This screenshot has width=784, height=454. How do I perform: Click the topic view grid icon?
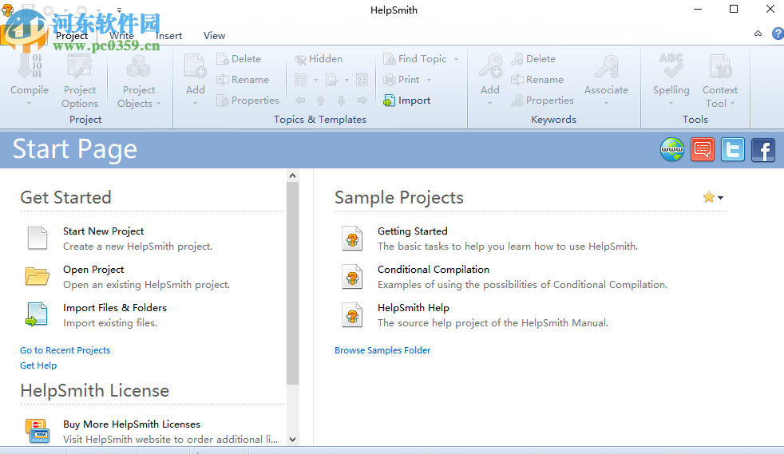300,80
